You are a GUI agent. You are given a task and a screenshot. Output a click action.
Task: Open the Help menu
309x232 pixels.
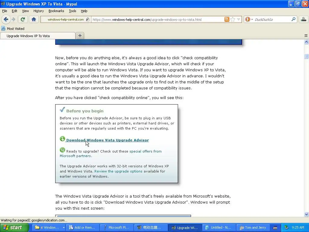(x=84, y=11)
